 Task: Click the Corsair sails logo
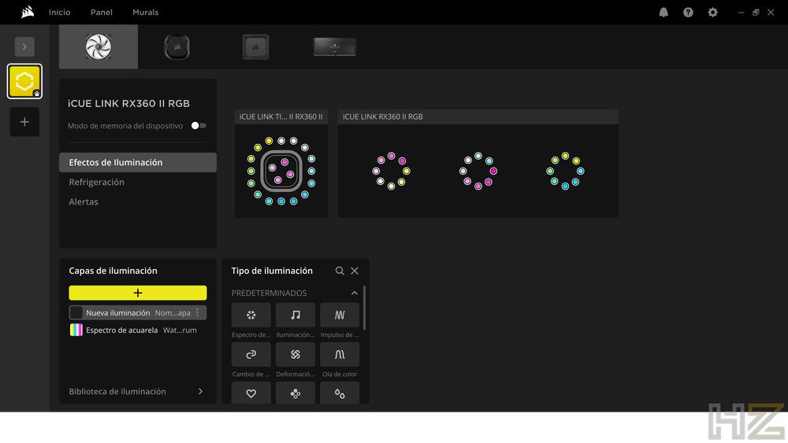(x=28, y=12)
